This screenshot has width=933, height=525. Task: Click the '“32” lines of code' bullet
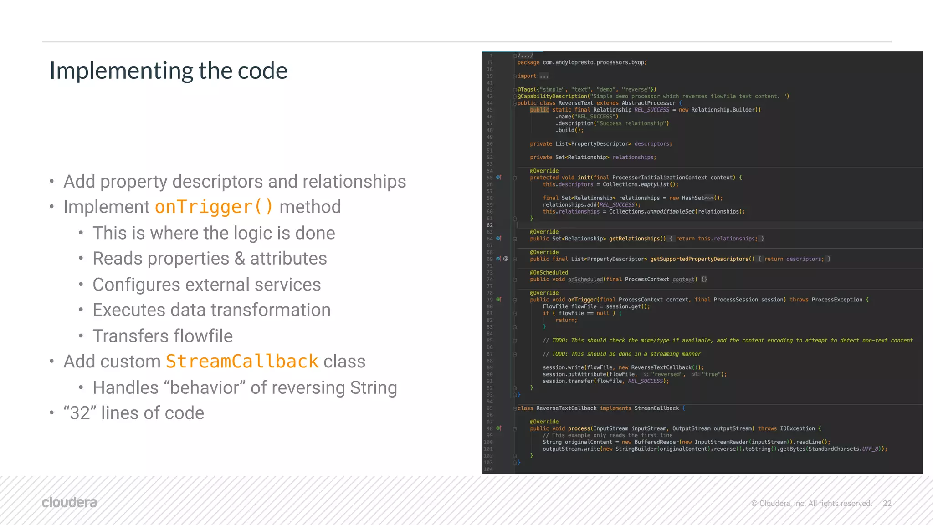(x=134, y=413)
